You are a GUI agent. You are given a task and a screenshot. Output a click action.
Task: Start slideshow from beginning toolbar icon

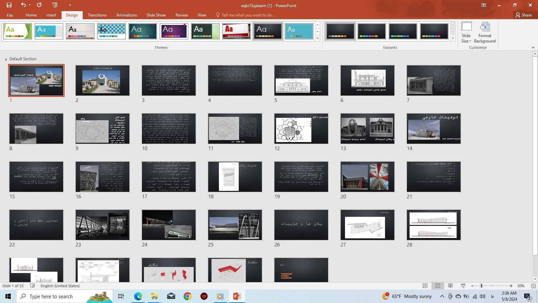tap(55, 5)
